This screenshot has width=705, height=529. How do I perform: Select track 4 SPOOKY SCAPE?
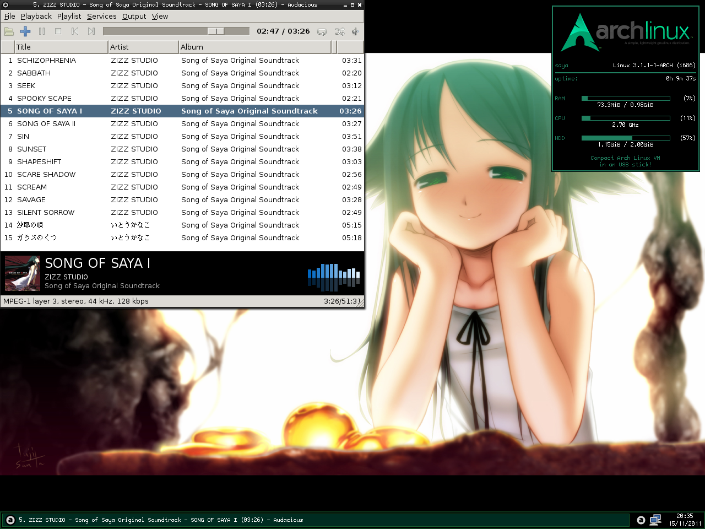tap(182, 98)
